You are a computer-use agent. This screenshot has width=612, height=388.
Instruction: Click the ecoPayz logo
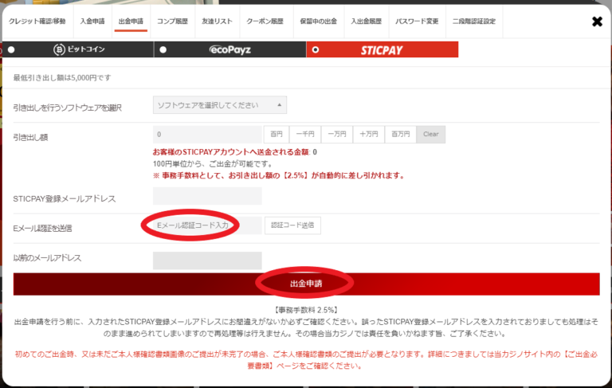[230, 49]
